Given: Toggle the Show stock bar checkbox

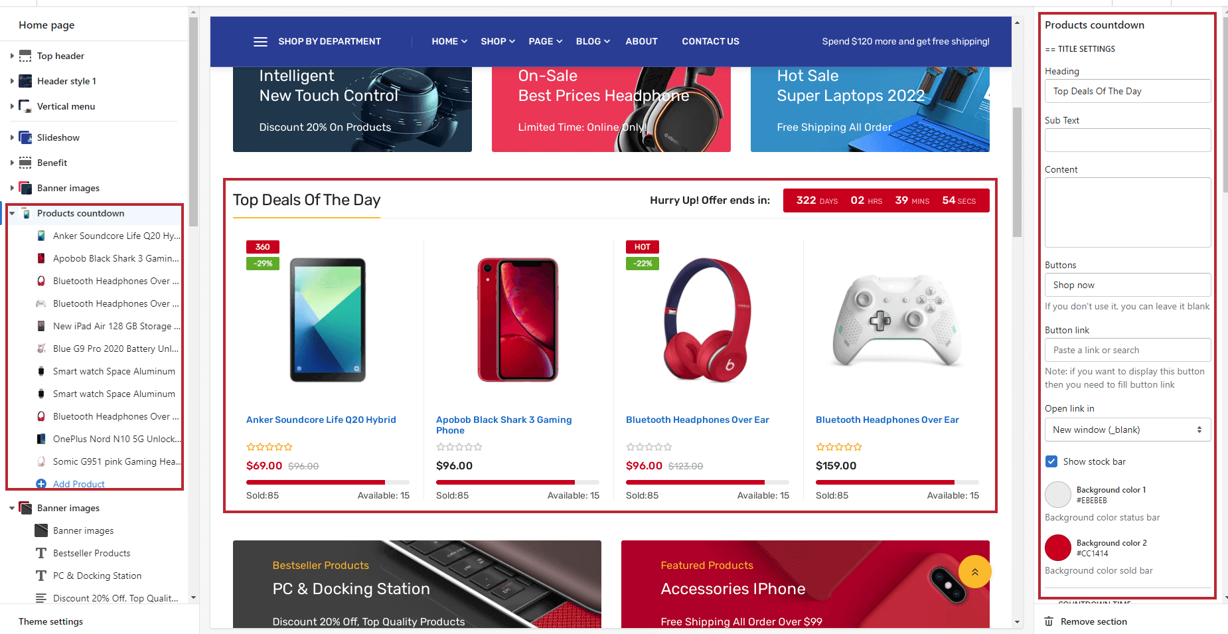Looking at the screenshot, I should [x=1051, y=461].
